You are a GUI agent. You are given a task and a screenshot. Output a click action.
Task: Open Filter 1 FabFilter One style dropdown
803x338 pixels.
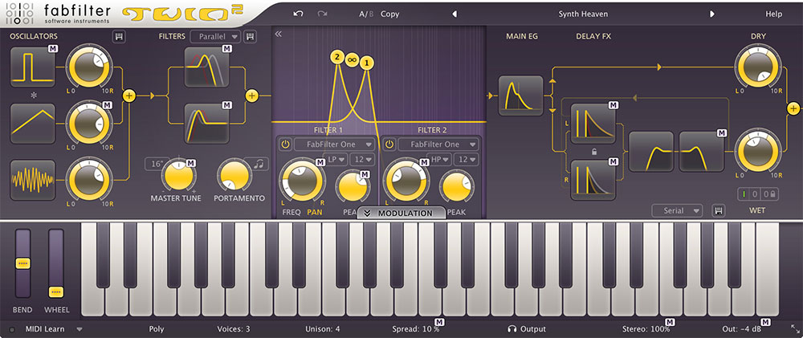click(334, 145)
